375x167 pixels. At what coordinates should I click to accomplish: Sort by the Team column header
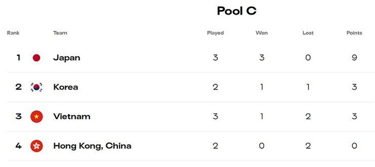click(x=60, y=33)
